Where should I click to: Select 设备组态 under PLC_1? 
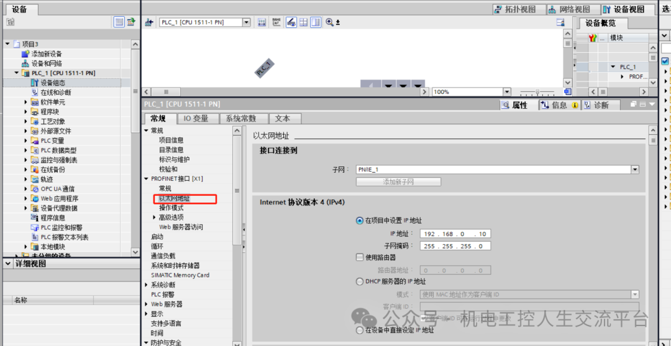(x=53, y=83)
